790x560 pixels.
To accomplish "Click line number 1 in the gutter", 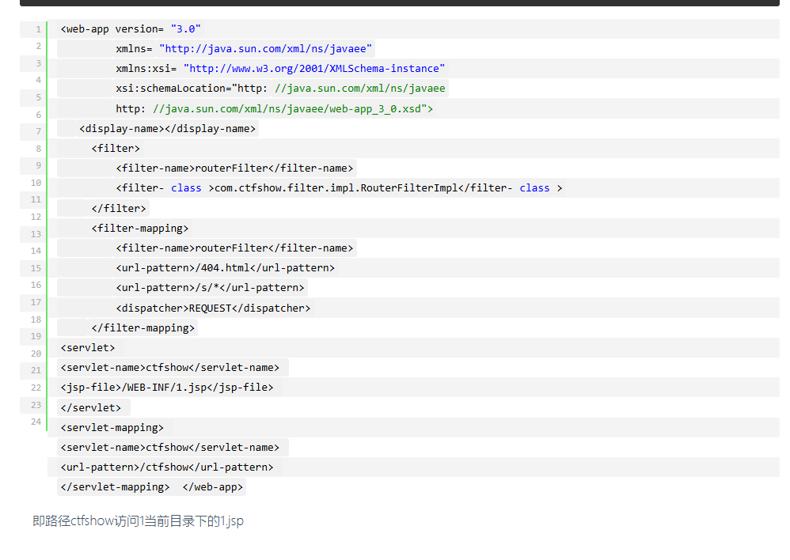I will (x=38, y=30).
